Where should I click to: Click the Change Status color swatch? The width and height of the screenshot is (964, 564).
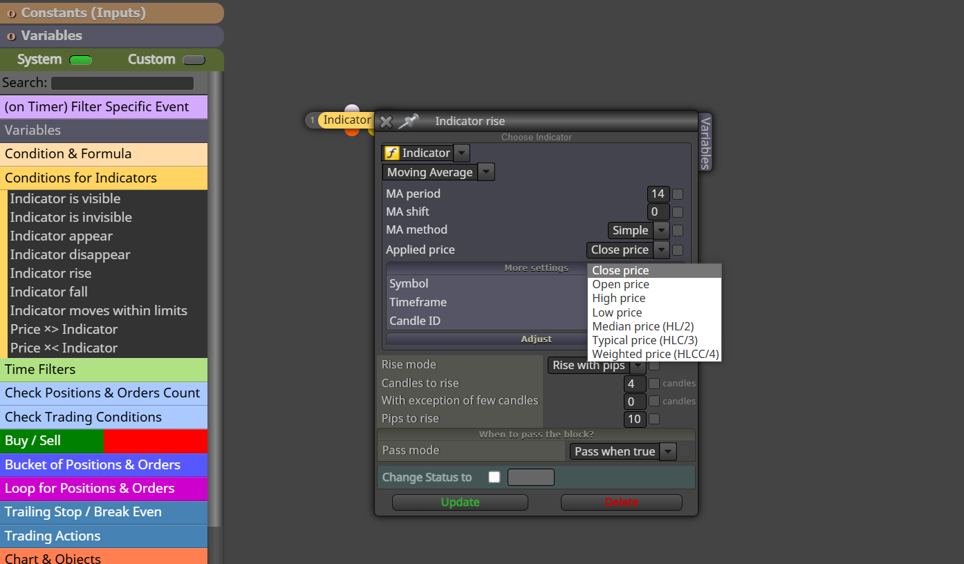[531, 477]
